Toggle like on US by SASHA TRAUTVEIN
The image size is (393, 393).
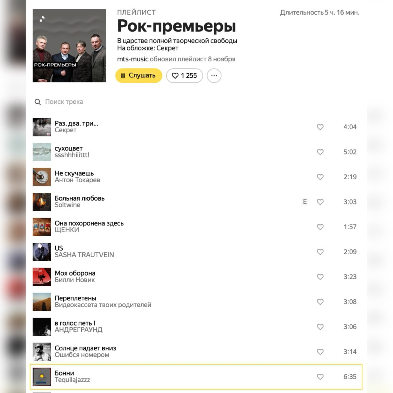click(320, 252)
